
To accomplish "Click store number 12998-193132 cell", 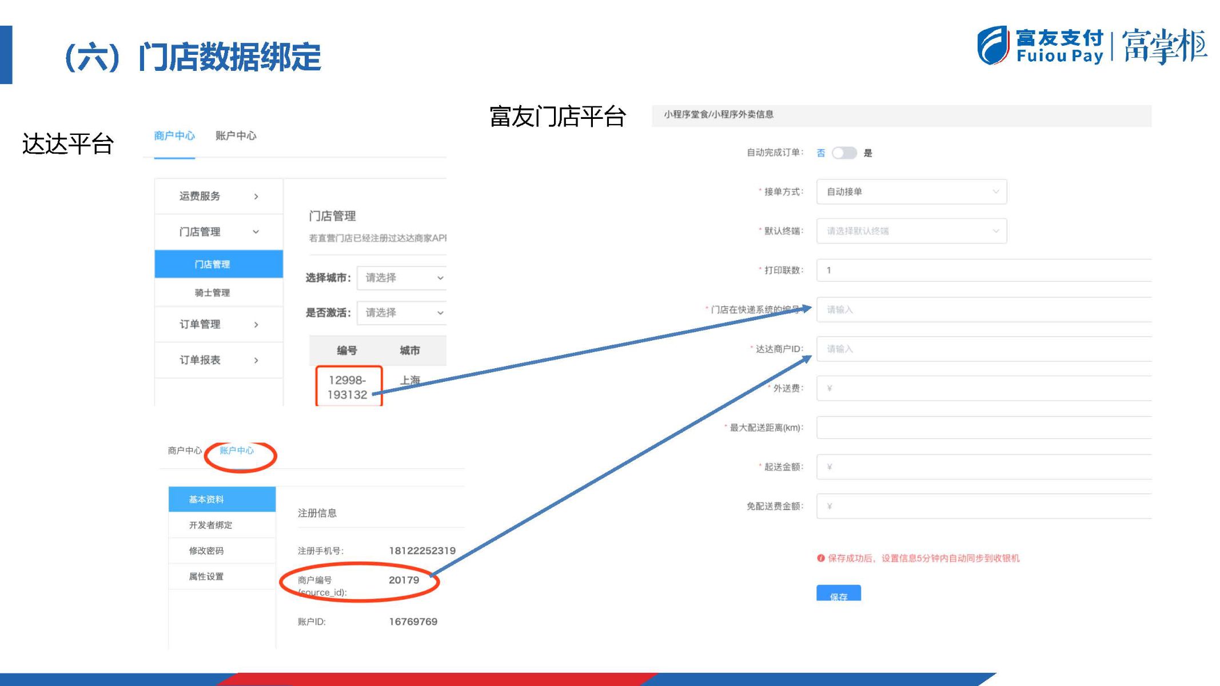I will 348,387.
